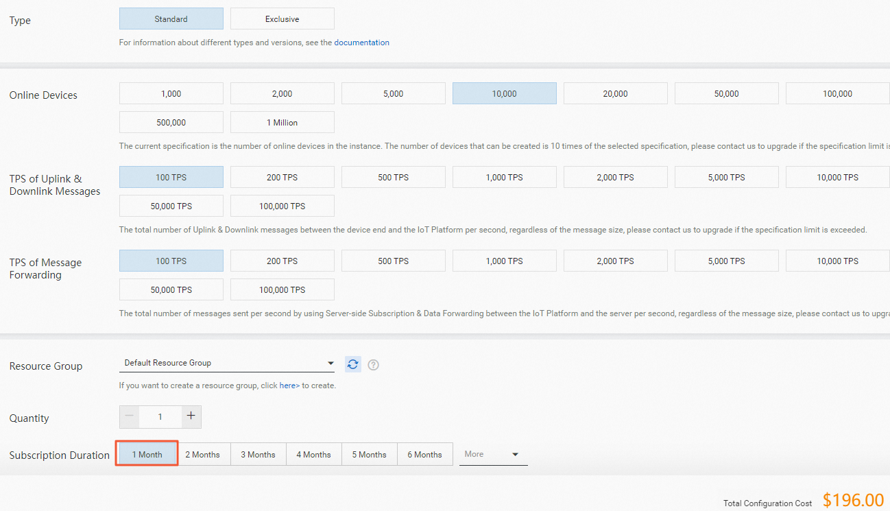Viewport: 890px width, 511px height.
Task: Decrease quantity with the minus button
Action: click(x=129, y=416)
